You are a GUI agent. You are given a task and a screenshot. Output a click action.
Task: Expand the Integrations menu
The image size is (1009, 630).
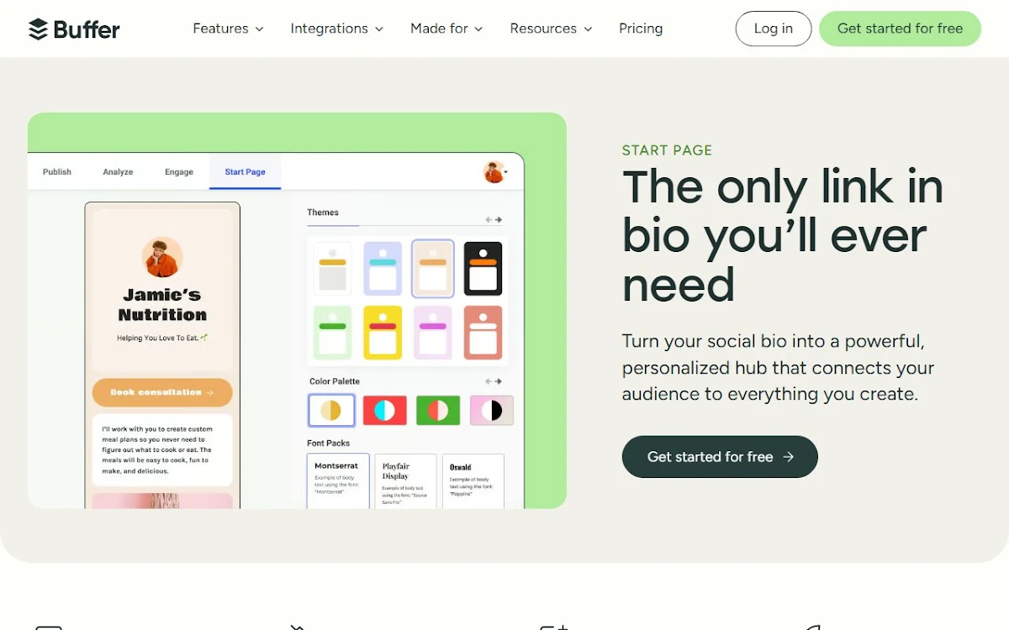point(336,29)
